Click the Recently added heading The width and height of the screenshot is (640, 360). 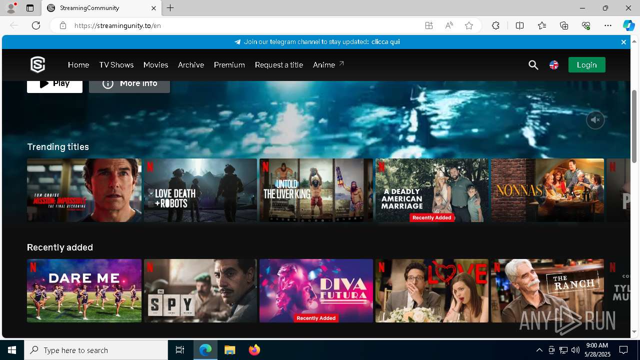coord(60,247)
